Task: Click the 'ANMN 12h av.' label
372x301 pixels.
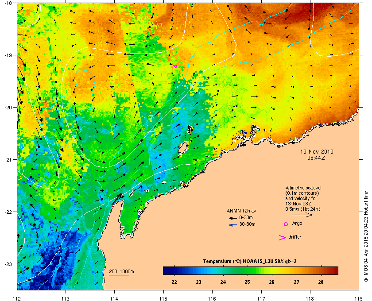Action: (242, 211)
